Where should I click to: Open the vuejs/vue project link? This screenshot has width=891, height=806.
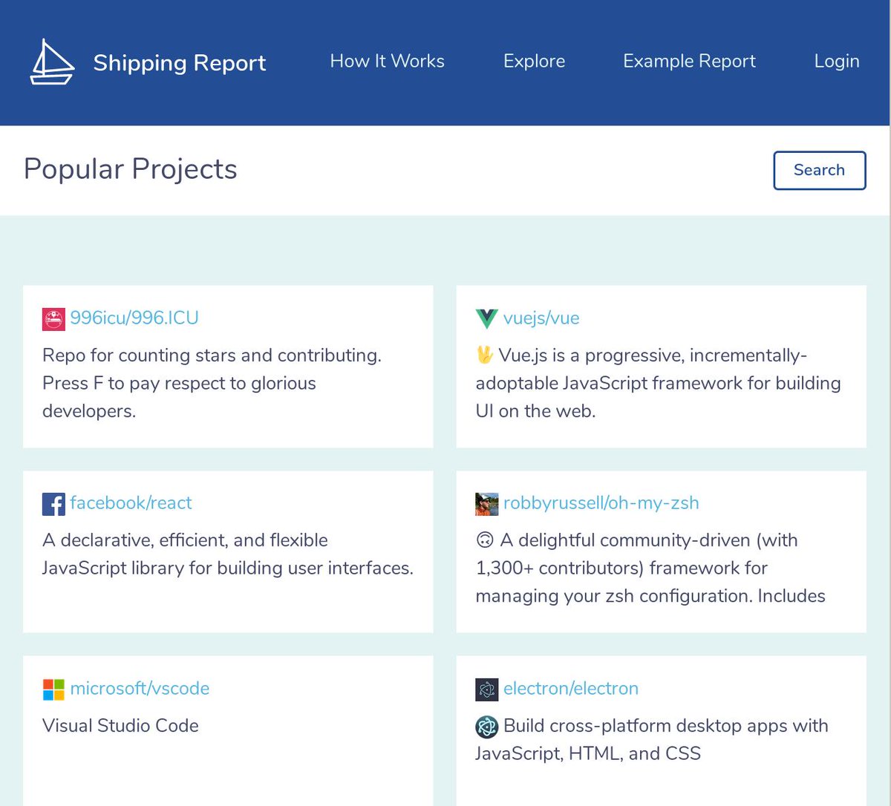pyautogui.click(x=541, y=318)
